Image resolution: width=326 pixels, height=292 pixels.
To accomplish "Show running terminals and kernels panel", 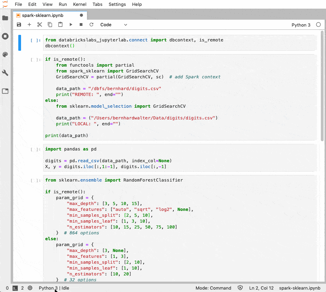I will click(5, 36).
